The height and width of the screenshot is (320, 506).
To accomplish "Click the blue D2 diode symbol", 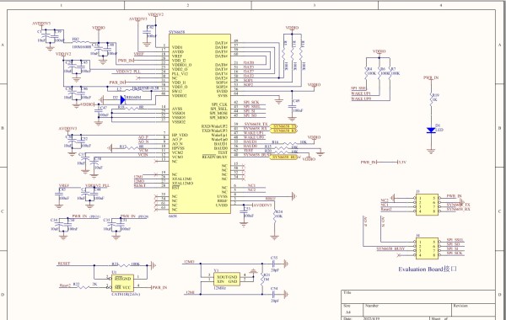I will [122, 99].
